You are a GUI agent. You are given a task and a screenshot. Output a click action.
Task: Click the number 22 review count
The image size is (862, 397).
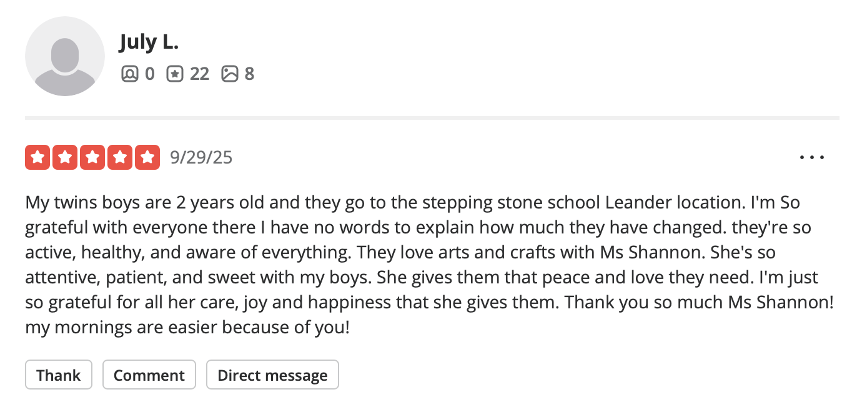(199, 74)
